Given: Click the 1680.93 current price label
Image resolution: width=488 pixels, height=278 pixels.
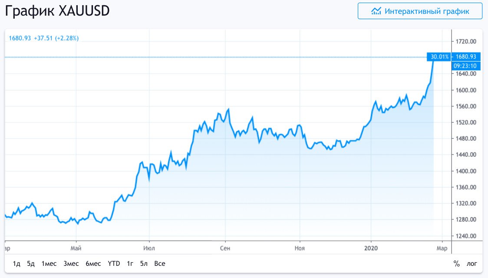Looking at the screenshot, I should [466, 56].
